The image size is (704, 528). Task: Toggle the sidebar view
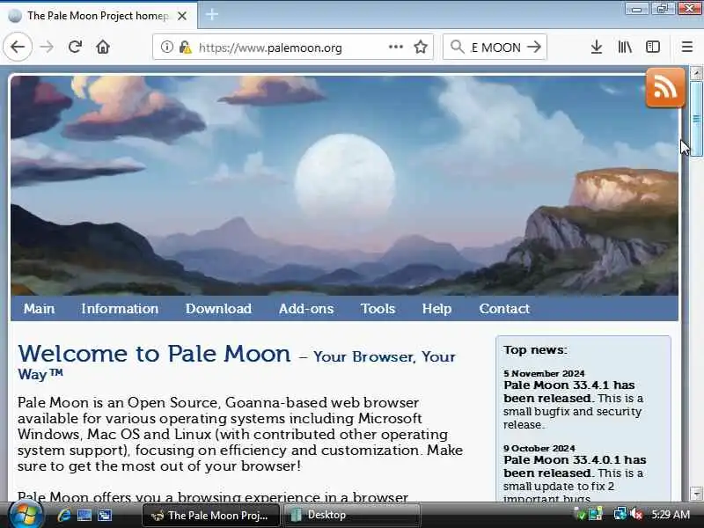tap(653, 47)
